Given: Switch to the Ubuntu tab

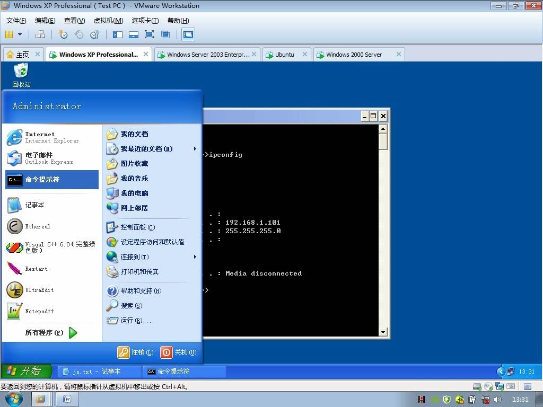Looking at the screenshot, I should (285, 55).
